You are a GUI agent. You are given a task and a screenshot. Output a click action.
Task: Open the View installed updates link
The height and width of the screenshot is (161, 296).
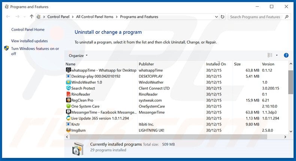tap(30, 41)
